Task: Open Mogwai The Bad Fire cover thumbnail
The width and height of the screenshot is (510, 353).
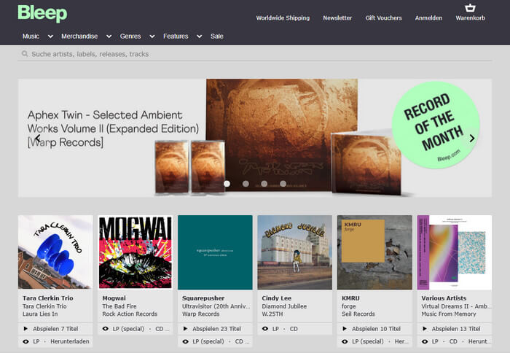Action: (x=135, y=252)
